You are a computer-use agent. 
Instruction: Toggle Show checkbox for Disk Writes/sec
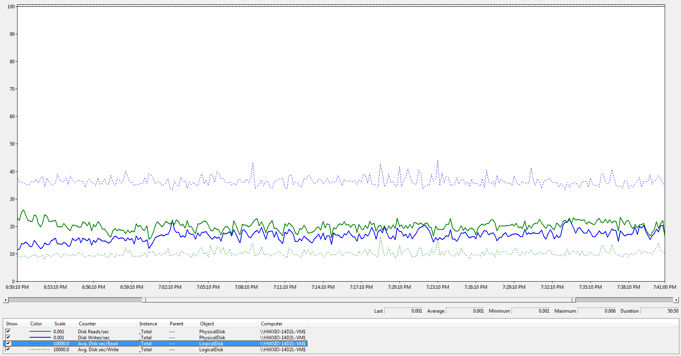8,337
